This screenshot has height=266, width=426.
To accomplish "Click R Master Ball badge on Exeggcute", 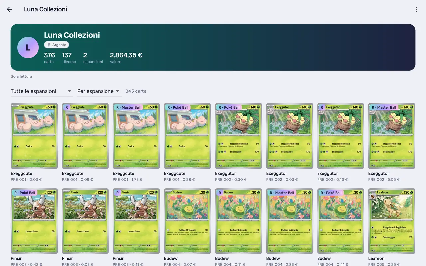I will click(128, 107).
